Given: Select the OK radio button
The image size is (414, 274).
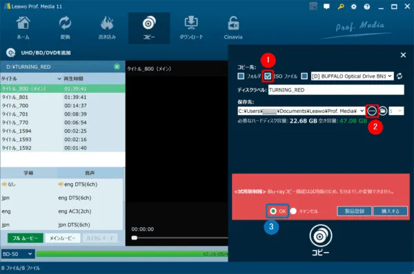Looking at the screenshot, I should point(273,211).
